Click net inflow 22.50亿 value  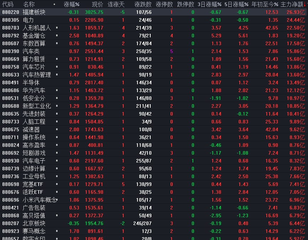coord(296,28)
